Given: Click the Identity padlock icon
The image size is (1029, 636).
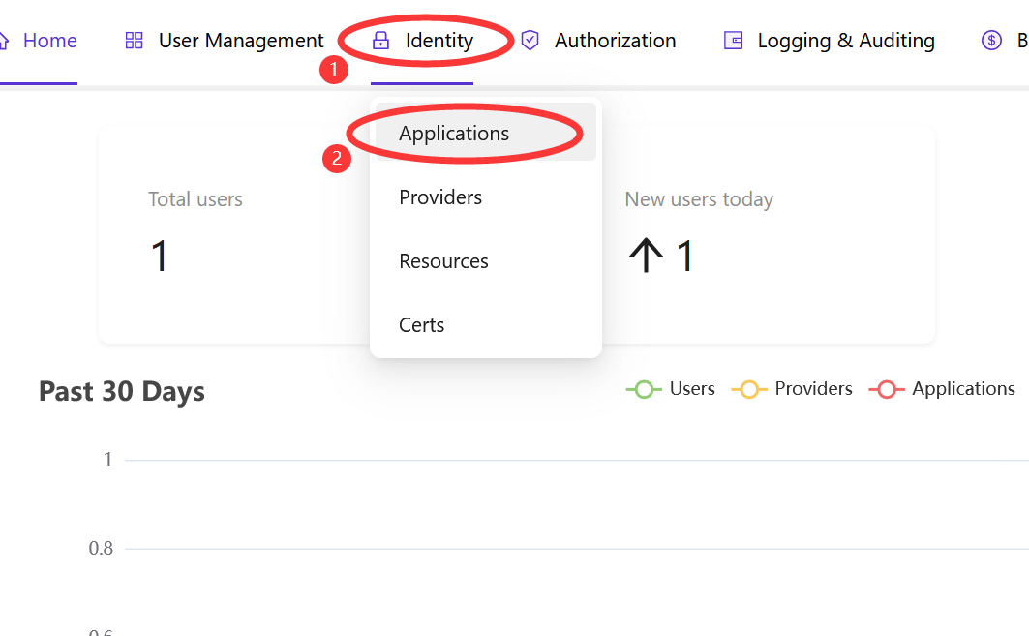Looking at the screenshot, I should 381,40.
